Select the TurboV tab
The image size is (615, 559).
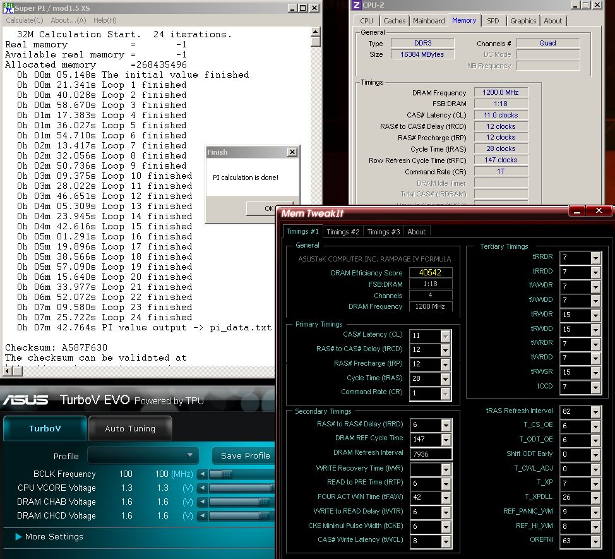[45, 428]
